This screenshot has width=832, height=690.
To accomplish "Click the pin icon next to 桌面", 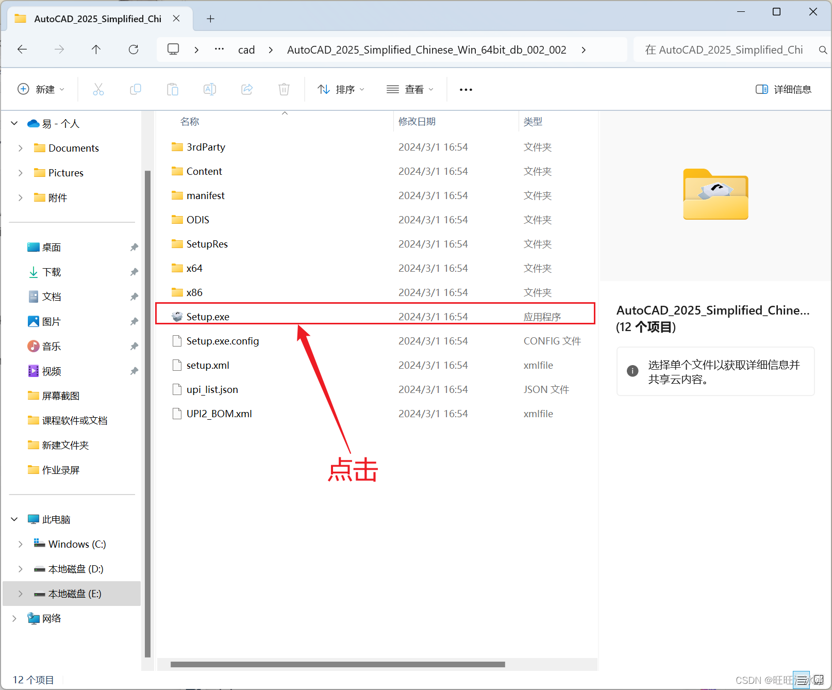I will pos(134,248).
